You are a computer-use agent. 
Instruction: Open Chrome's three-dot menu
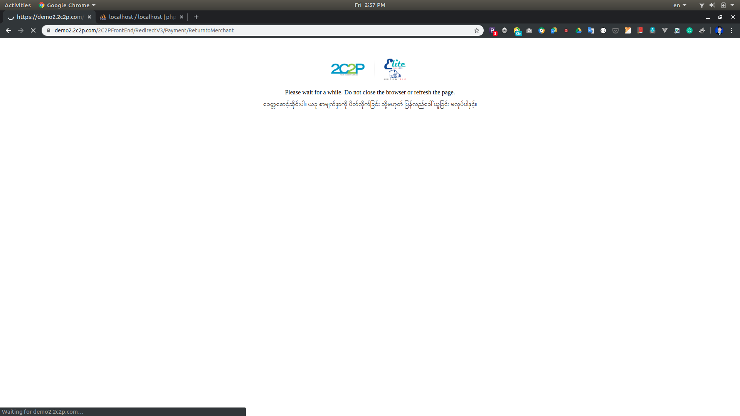tap(732, 30)
